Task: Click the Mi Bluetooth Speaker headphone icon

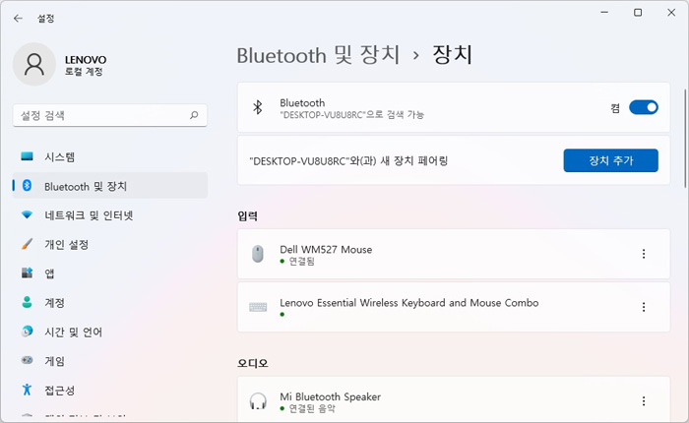Action: point(258,401)
